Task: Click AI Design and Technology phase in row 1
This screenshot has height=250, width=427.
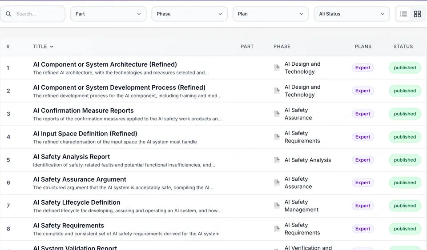Action: (x=302, y=67)
